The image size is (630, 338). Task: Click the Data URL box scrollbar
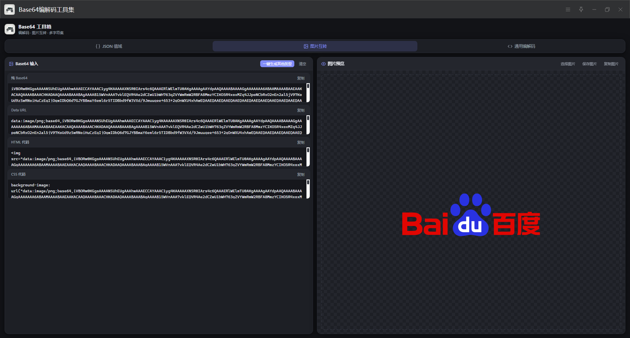tap(308, 125)
